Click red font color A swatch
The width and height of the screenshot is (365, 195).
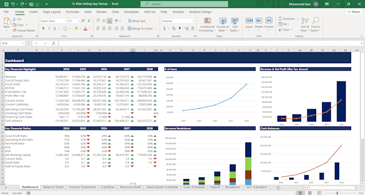pos(85,28)
